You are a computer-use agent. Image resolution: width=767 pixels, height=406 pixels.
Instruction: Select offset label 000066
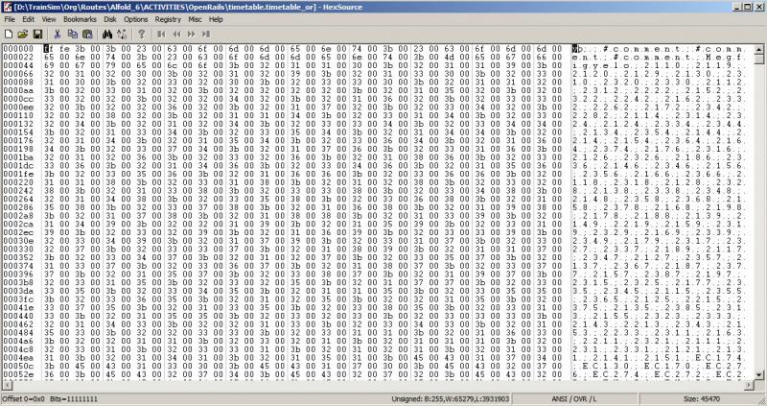point(18,74)
